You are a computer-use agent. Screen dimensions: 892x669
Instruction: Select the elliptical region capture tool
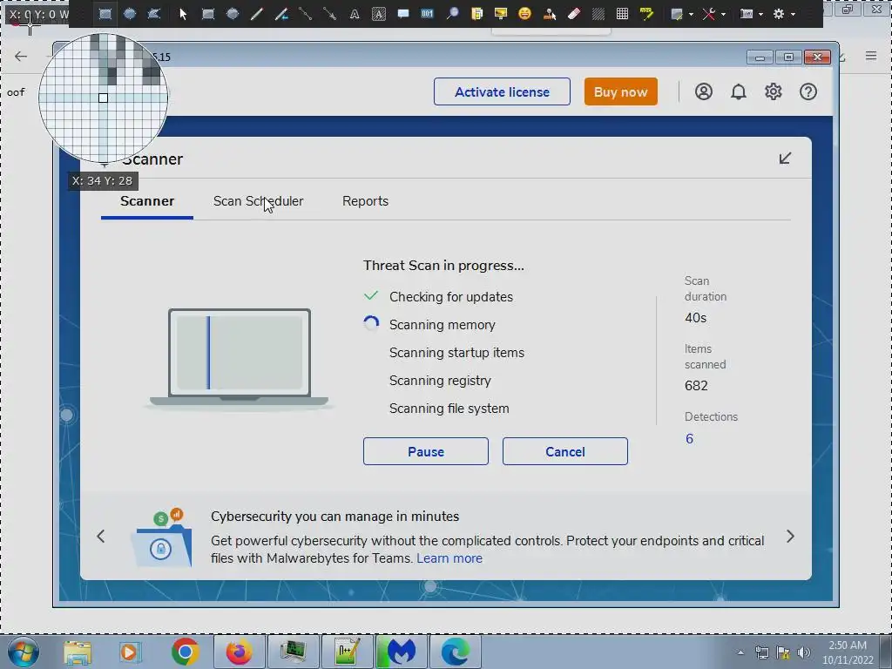(130, 14)
